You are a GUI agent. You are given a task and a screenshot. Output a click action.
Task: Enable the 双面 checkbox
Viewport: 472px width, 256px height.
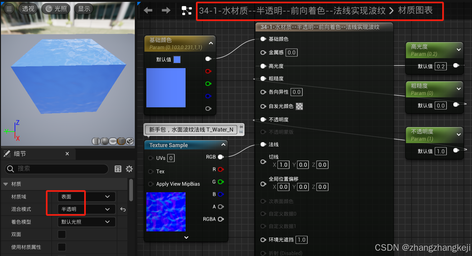pos(62,234)
